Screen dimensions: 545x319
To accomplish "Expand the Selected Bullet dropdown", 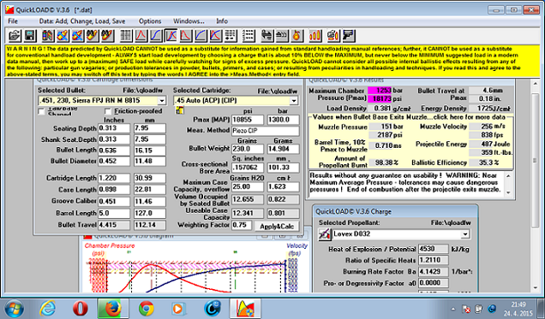I will [x=162, y=101].
